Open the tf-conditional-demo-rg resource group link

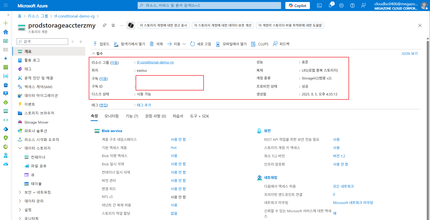(155, 62)
